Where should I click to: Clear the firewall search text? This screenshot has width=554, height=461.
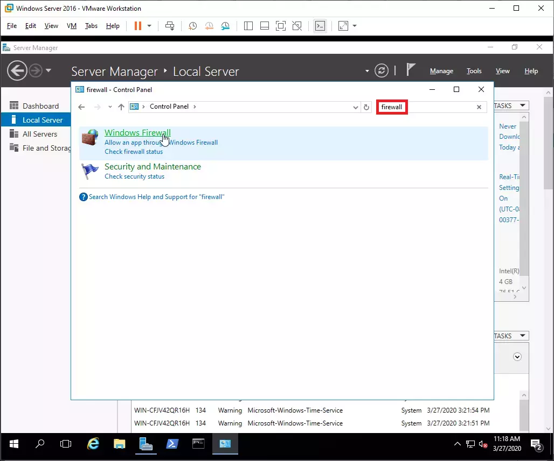click(x=479, y=107)
